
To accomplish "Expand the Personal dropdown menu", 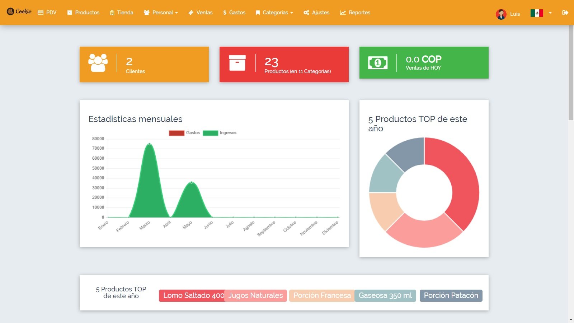I will pyautogui.click(x=161, y=13).
